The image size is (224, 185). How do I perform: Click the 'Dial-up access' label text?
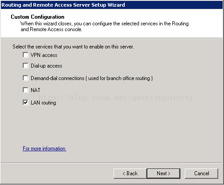(46, 66)
